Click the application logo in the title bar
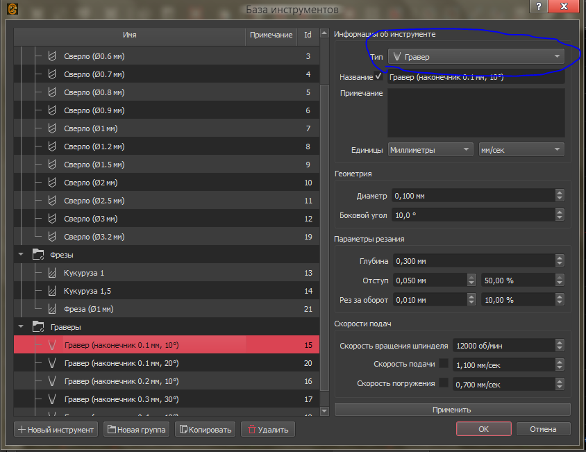The height and width of the screenshot is (452, 586). [x=12, y=9]
